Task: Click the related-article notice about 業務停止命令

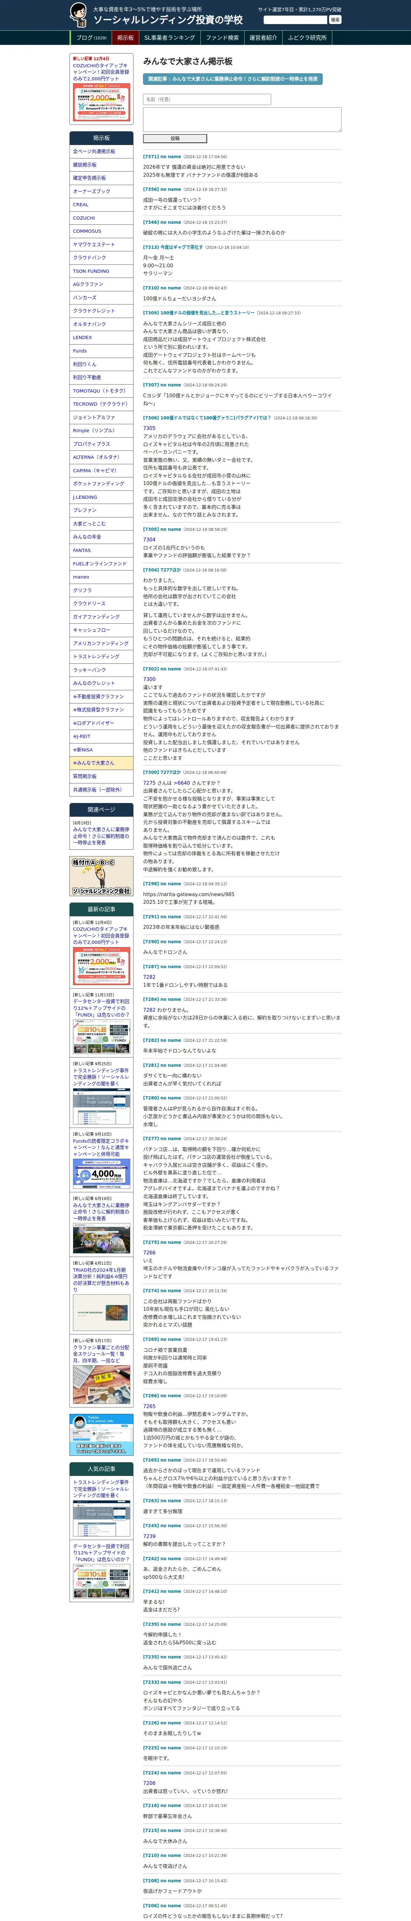Action: tap(233, 78)
